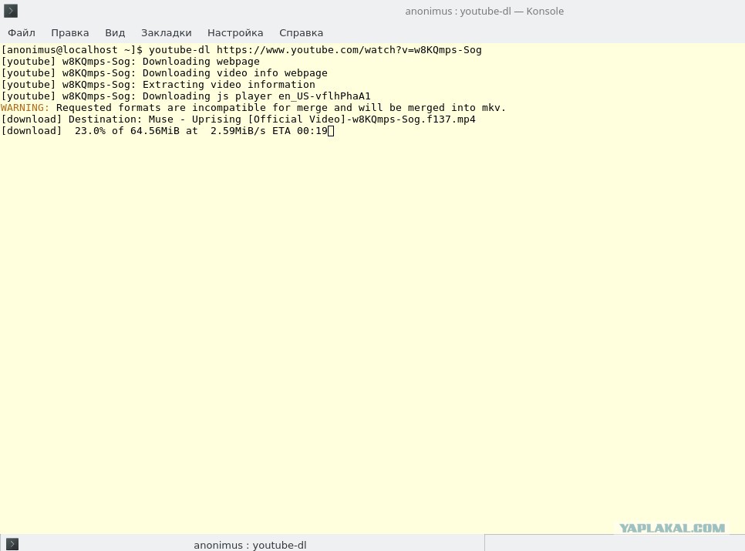Viewport: 745px width, 551px height.
Task: Open the Настройка menu
Action: pos(235,32)
